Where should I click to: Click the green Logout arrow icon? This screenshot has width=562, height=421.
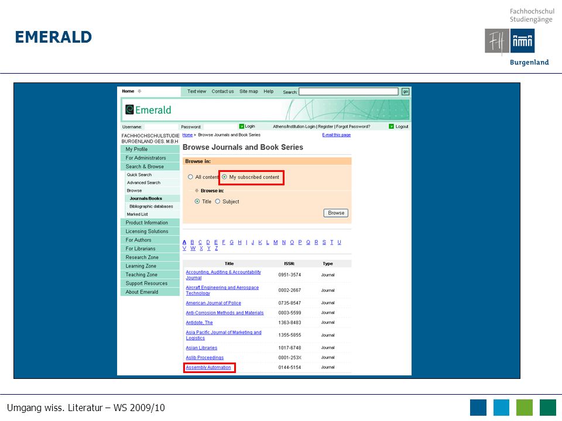click(392, 126)
